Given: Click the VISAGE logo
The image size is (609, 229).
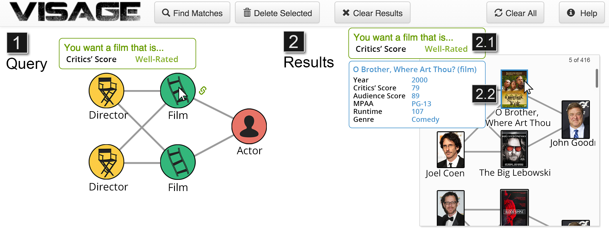Looking at the screenshot, I should coord(75,12).
